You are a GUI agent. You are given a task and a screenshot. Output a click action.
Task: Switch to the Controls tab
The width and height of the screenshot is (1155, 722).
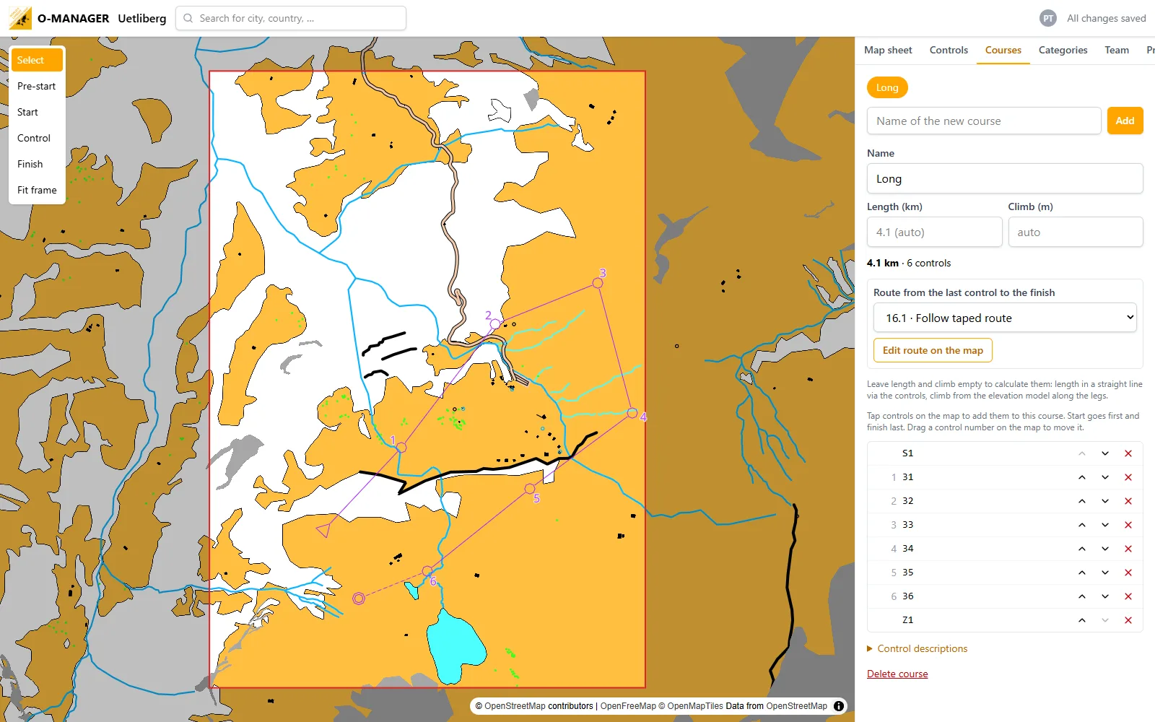(x=949, y=50)
